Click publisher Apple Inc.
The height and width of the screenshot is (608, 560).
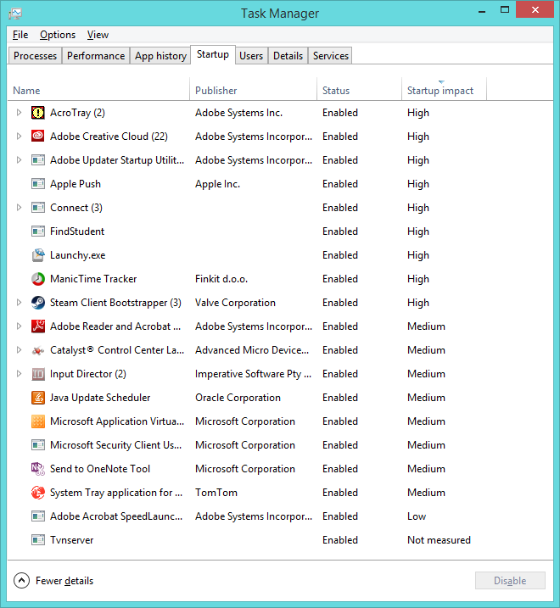point(217,184)
